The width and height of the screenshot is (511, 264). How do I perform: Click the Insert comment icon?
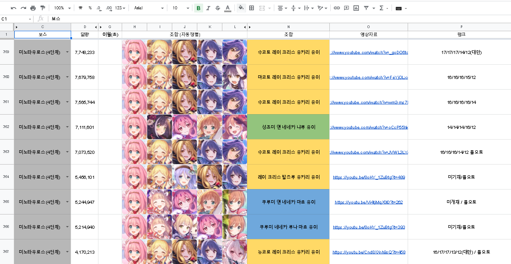tap(346, 8)
